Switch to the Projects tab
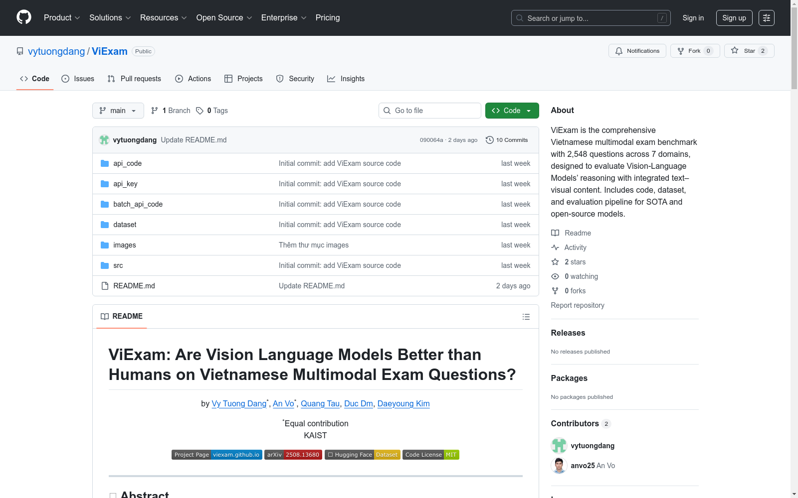The image size is (798, 498). coord(243,79)
